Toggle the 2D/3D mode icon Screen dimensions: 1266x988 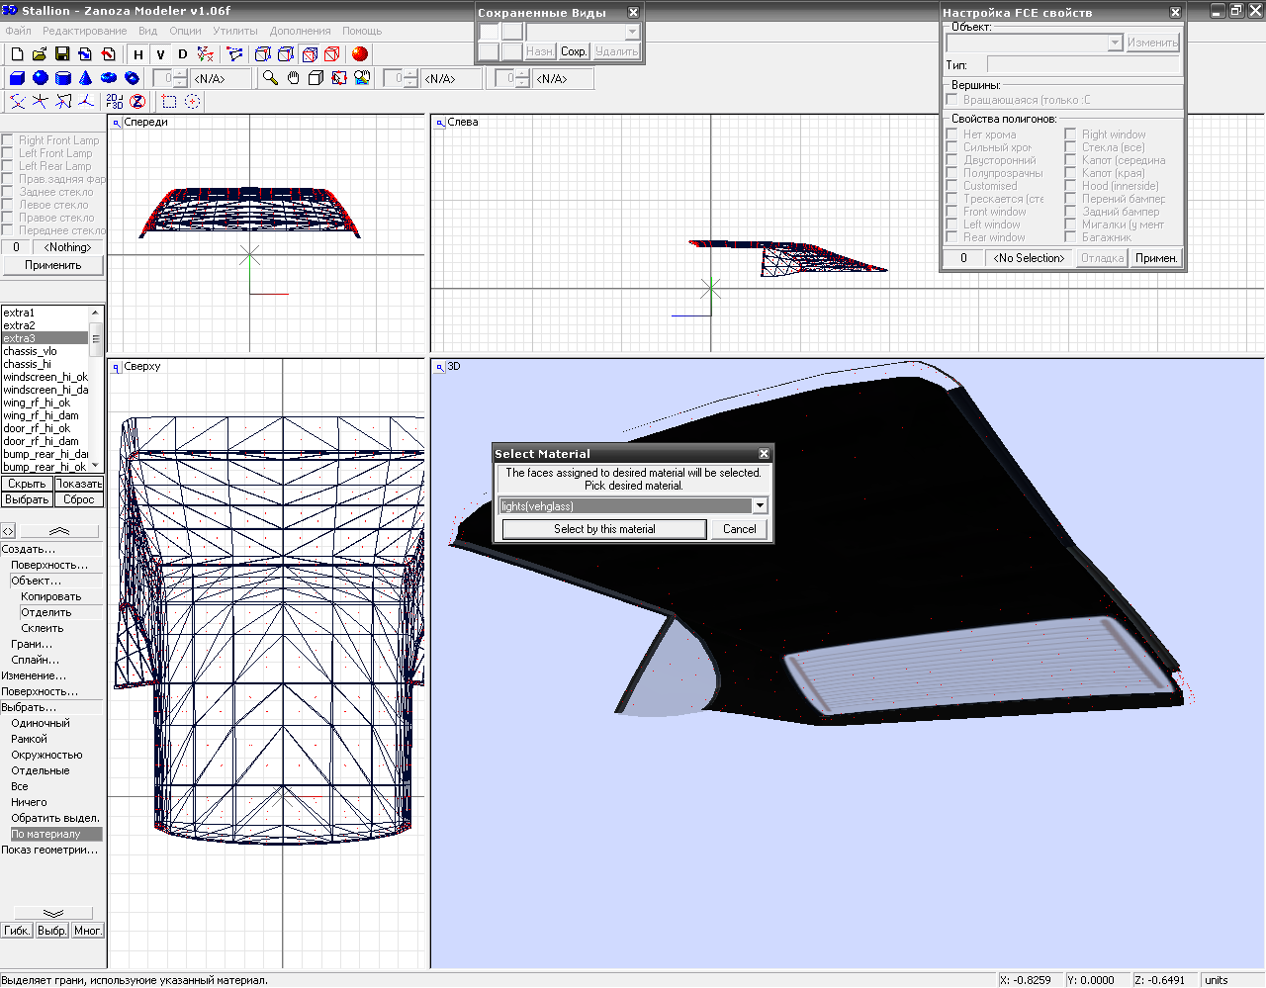click(x=115, y=101)
